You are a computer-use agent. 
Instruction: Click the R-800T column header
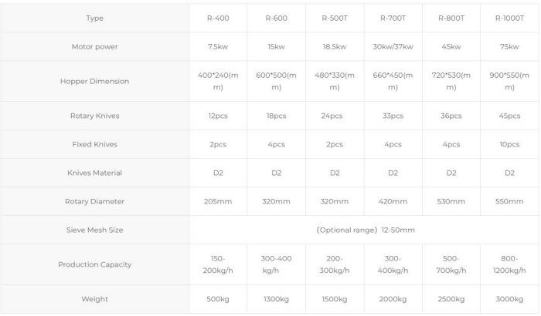451,18
